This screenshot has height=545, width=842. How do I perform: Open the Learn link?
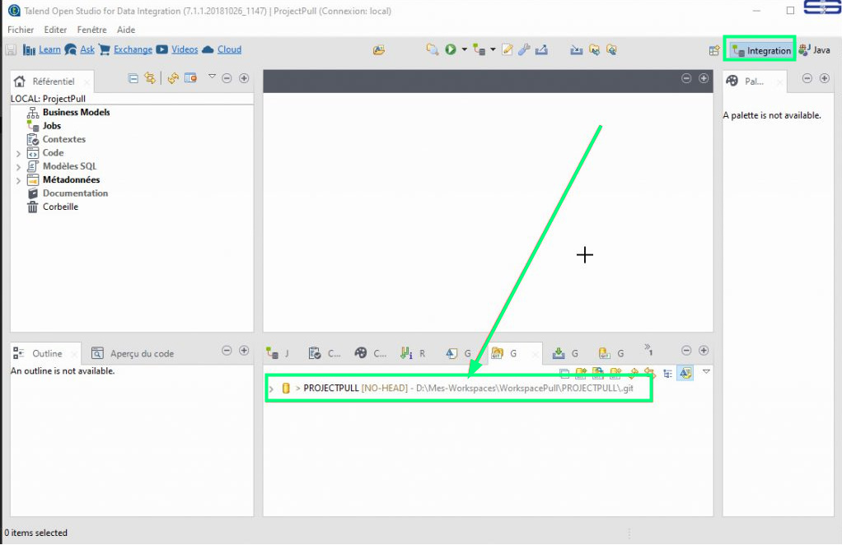click(49, 50)
